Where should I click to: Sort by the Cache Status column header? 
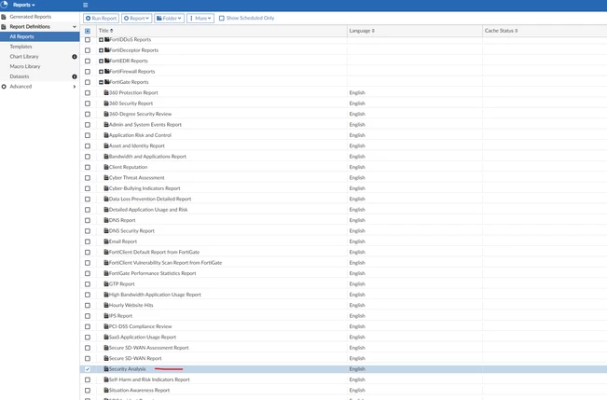coord(501,31)
